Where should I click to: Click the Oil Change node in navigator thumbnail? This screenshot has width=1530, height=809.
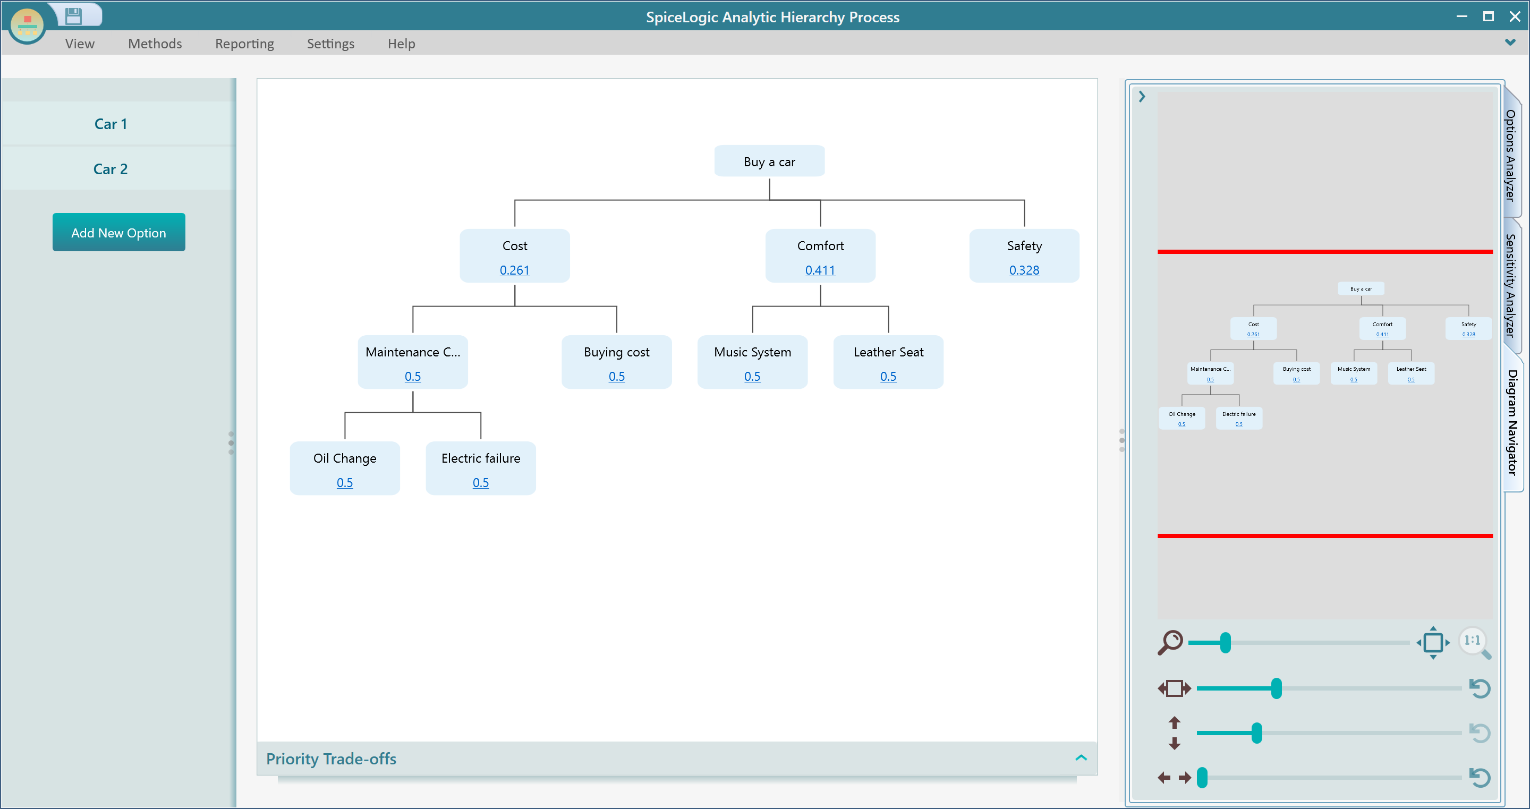click(1181, 418)
